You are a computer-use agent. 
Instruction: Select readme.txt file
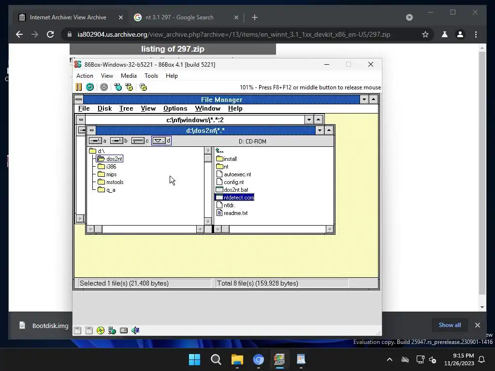pyautogui.click(x=232, y=213)
